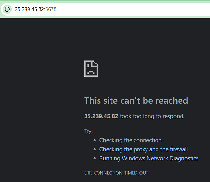
Task: Click the IP address in the address bar
Action: pos(29,9)
